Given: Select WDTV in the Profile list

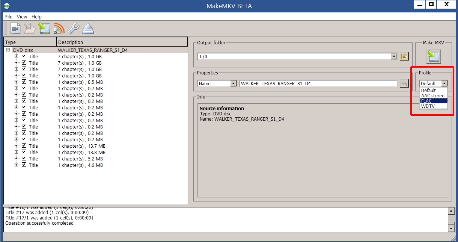Looking at the screenshot, I should [434, 106].
